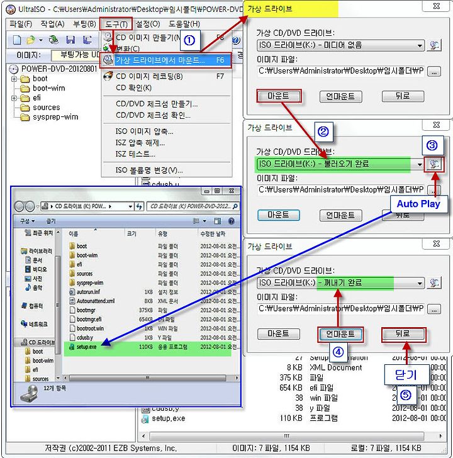Screen dimensions: 453x458
Task: Choose ISO 볼륨명 변경(V) menu entry
Action: click(x=166, y=170)
